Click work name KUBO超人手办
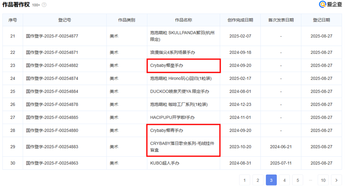This screenshot has height=186, width=345. click(165, 163)
